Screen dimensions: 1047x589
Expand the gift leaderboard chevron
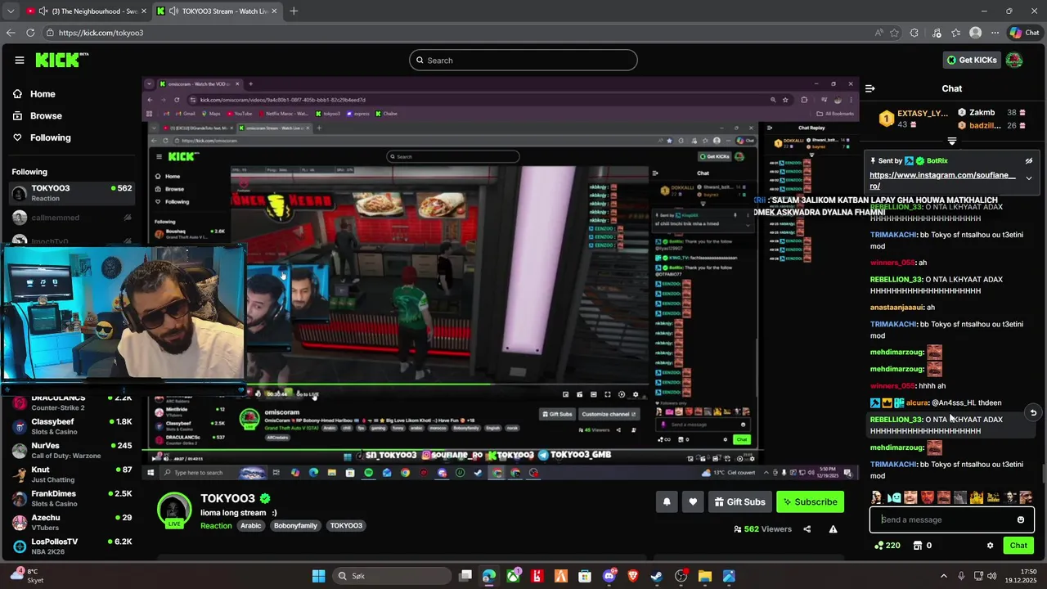coord(951,141)
